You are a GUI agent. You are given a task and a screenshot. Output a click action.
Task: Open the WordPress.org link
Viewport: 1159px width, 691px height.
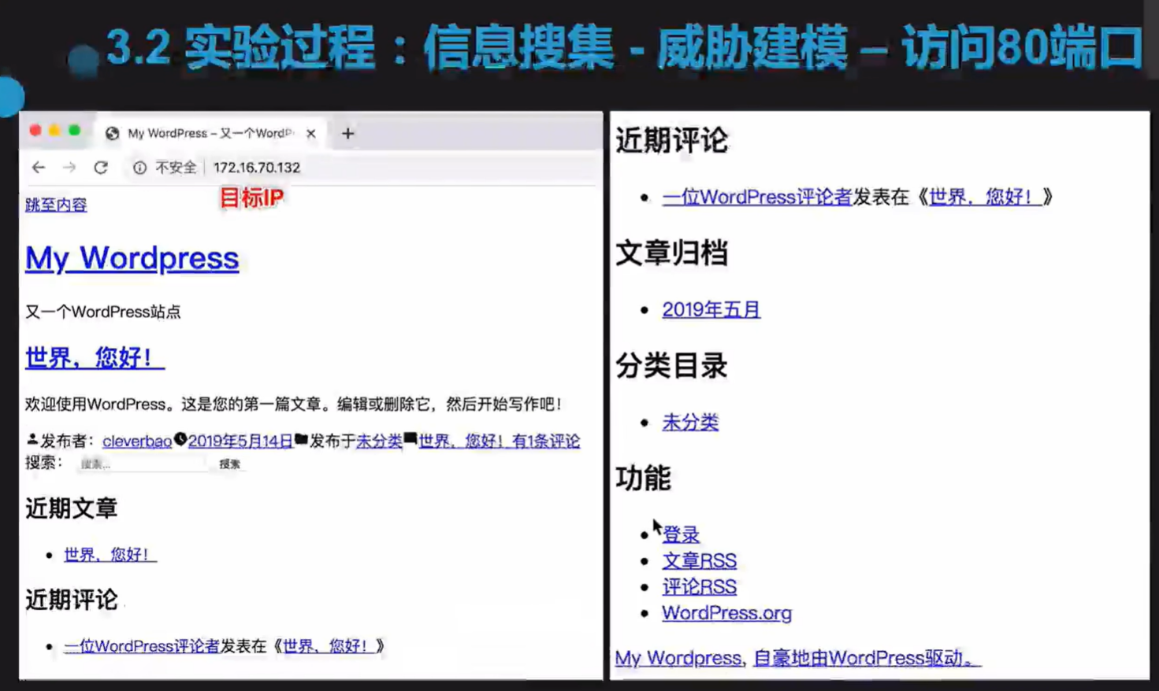[x=726, y=612]
